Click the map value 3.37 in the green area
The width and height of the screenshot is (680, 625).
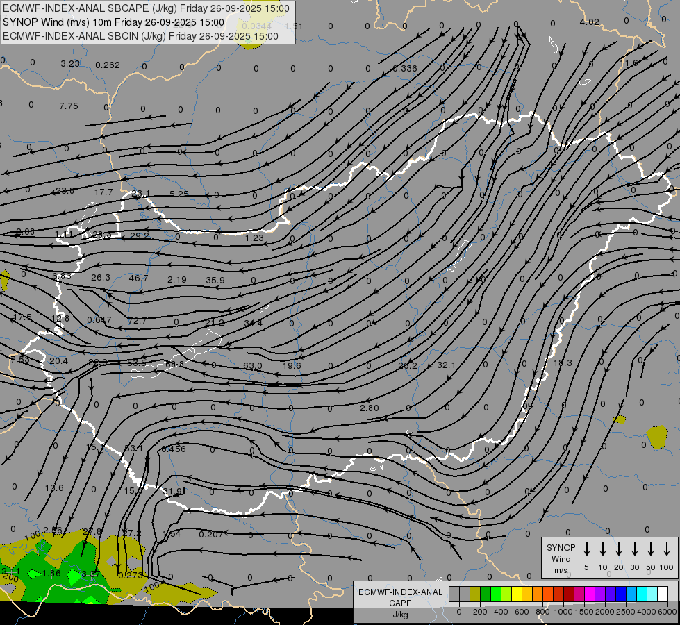pyautogui.click(x=90, y=574)
